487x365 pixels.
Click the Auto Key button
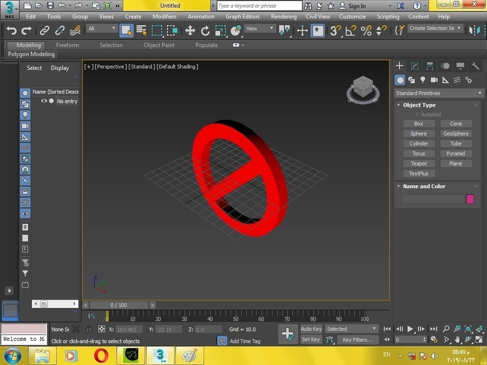[x=311, y=329]
